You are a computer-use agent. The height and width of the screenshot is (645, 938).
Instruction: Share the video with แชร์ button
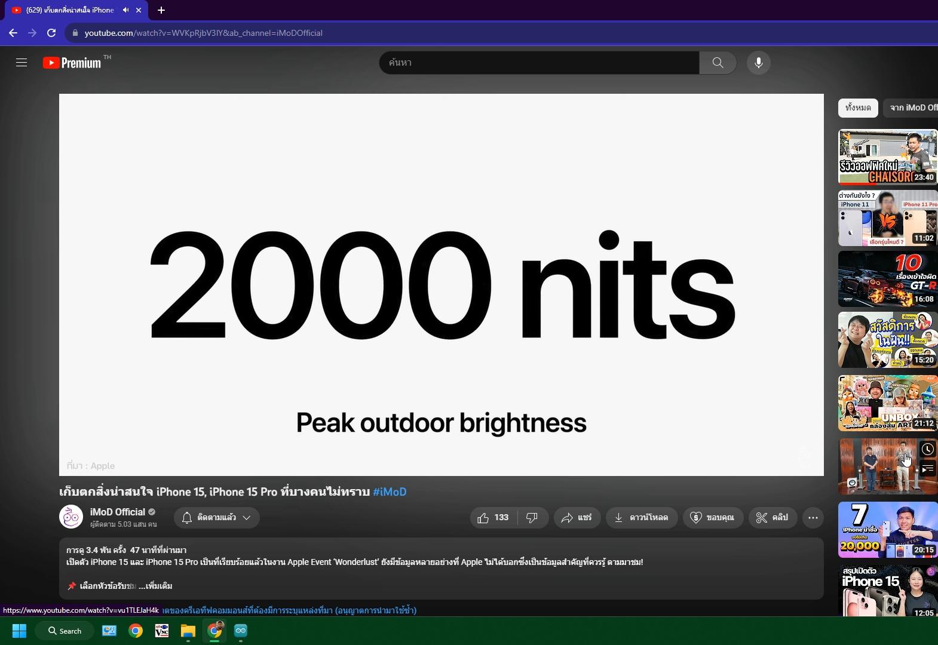pyautogui.click(x=577, y=518)
